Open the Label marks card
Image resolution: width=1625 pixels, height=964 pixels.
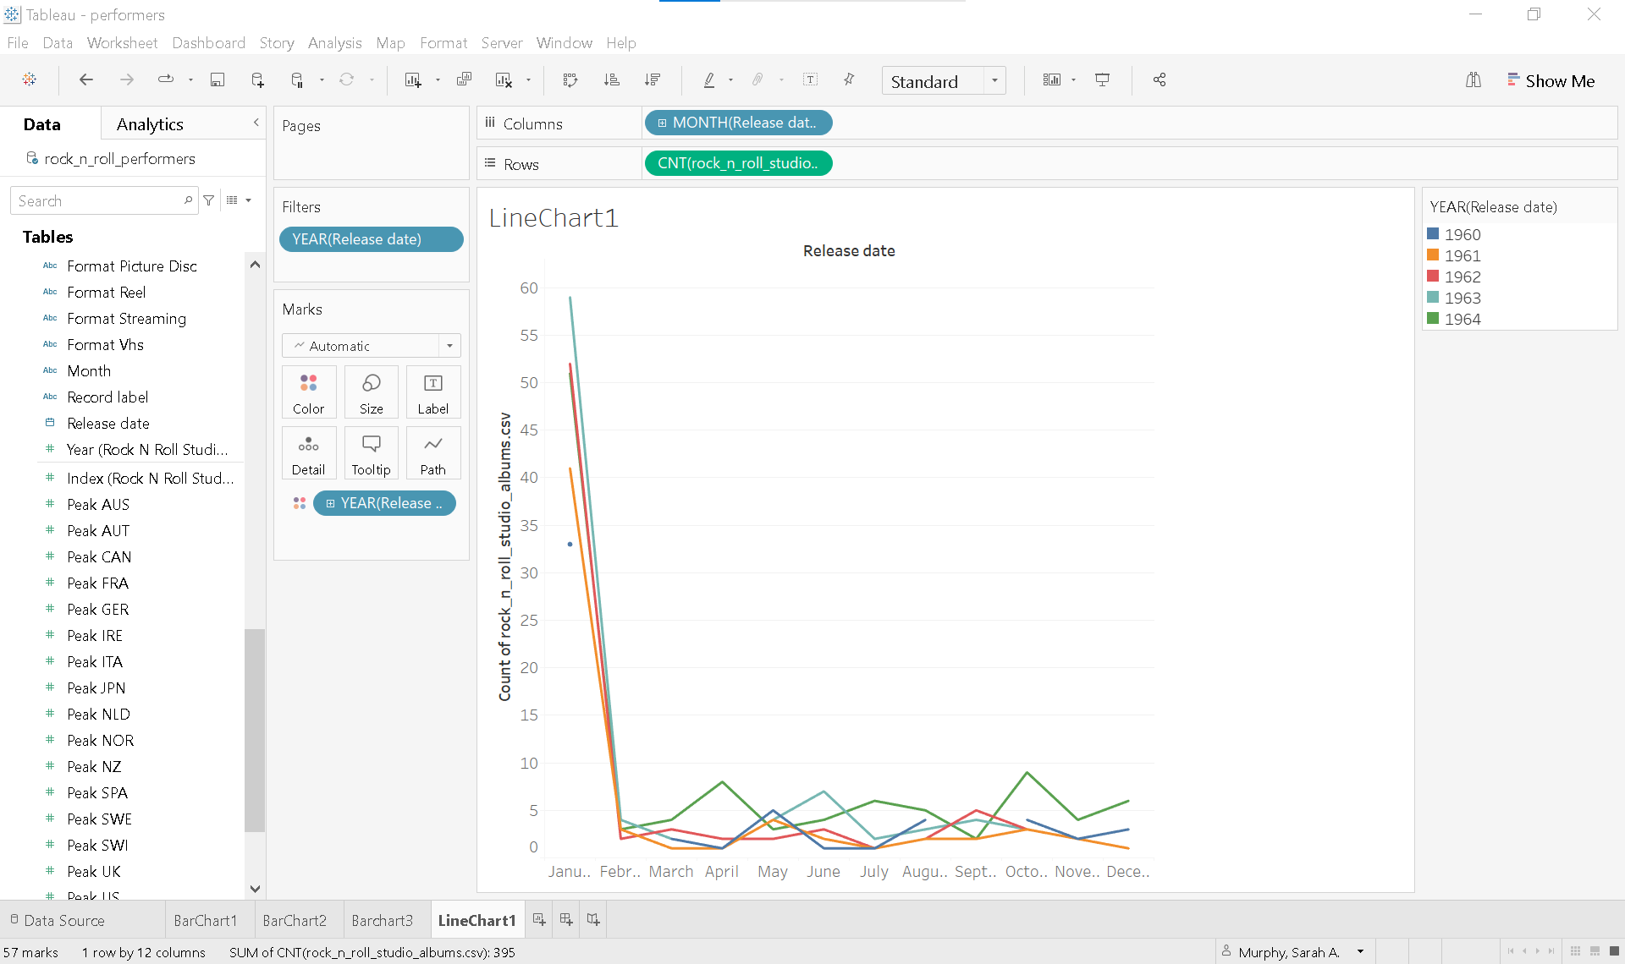point(432,392)
